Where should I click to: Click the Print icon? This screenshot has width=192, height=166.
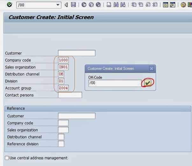click(x=109, y=5)
